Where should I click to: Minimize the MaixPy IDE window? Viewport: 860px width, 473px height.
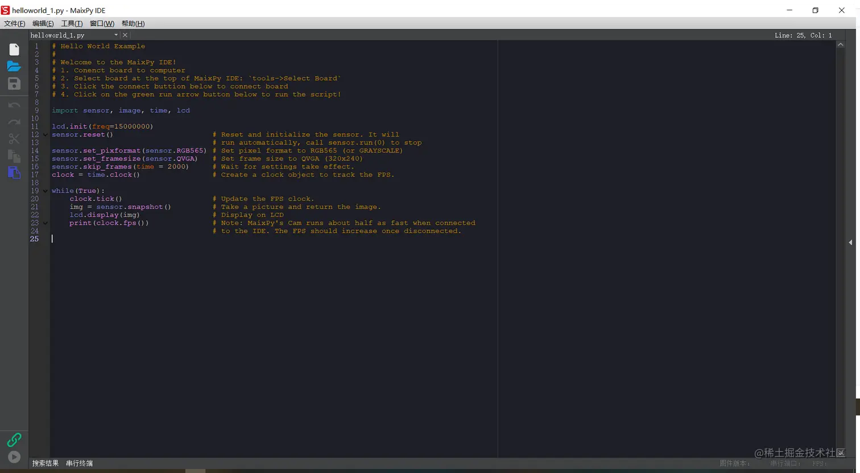[x=789, y=10]
